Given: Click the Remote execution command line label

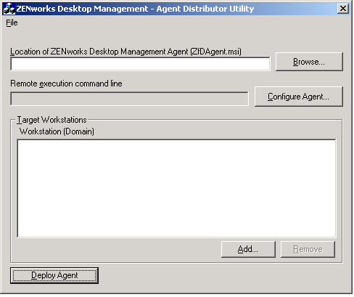Looking at the screenshot, I should (66, 84).
